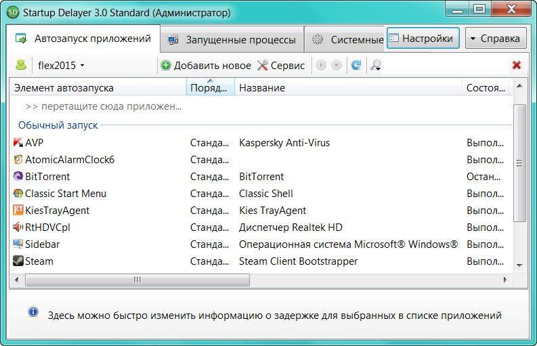537x346 pixels.
Task: Switch to the Системные tab
Action: click(x=346, y=40)
